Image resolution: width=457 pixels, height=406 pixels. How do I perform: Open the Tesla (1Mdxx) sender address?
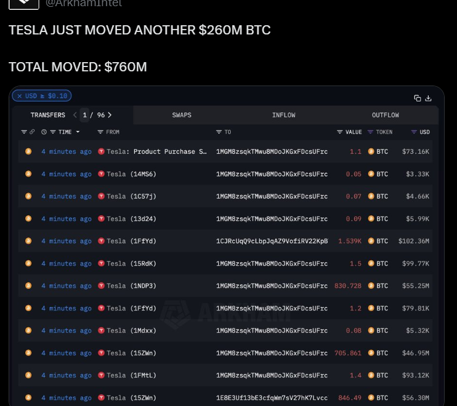click(131, 330)
